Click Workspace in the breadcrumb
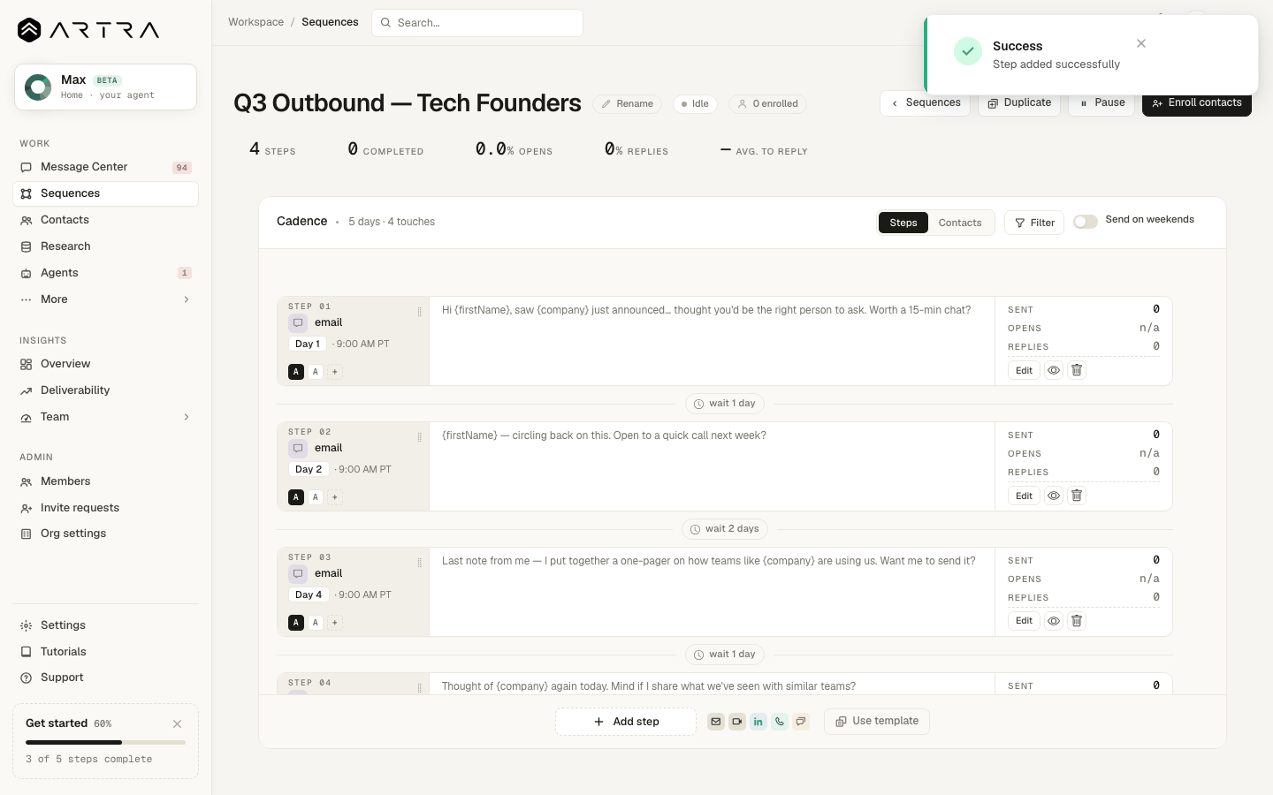This screenshot has width=1273, height=795. coord(256,22)
